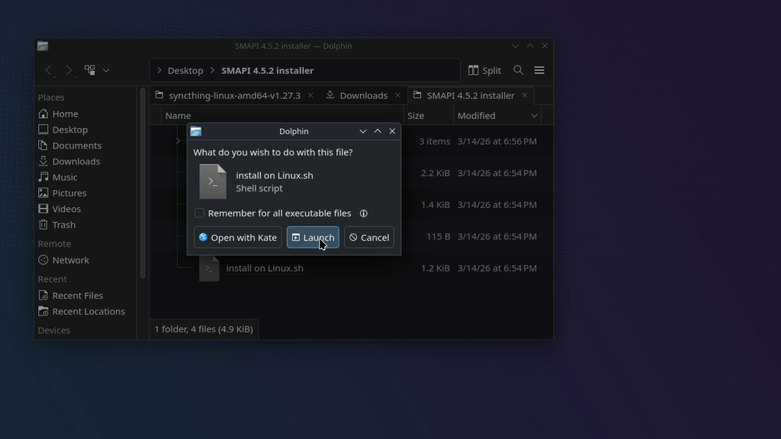781x439 pixels.
Task: Enable Remember for all executable files
Action: tap(199, 213)
